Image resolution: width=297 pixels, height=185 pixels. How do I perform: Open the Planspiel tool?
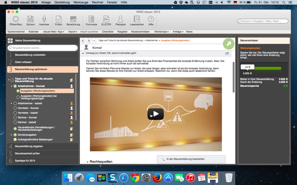120,21
